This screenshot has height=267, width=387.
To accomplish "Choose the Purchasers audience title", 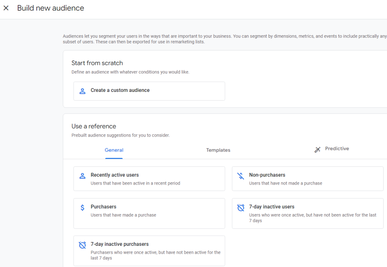I will click(x=103, y=207).
